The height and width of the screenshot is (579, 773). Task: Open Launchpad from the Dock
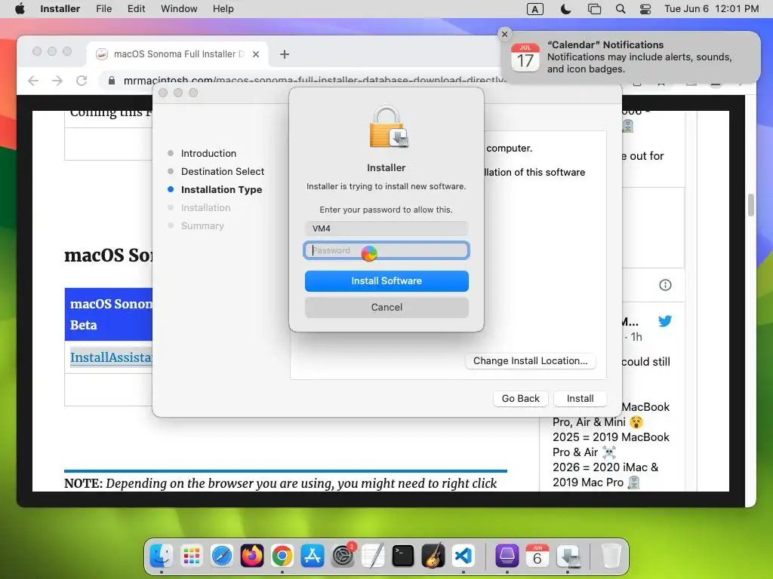click(191, 556)
